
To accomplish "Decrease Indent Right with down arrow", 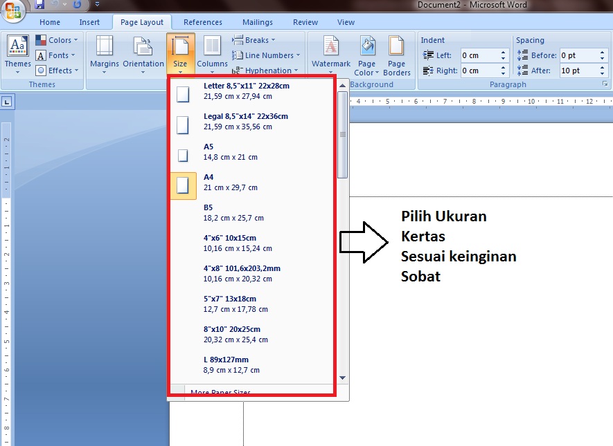I will pos(503,74).
